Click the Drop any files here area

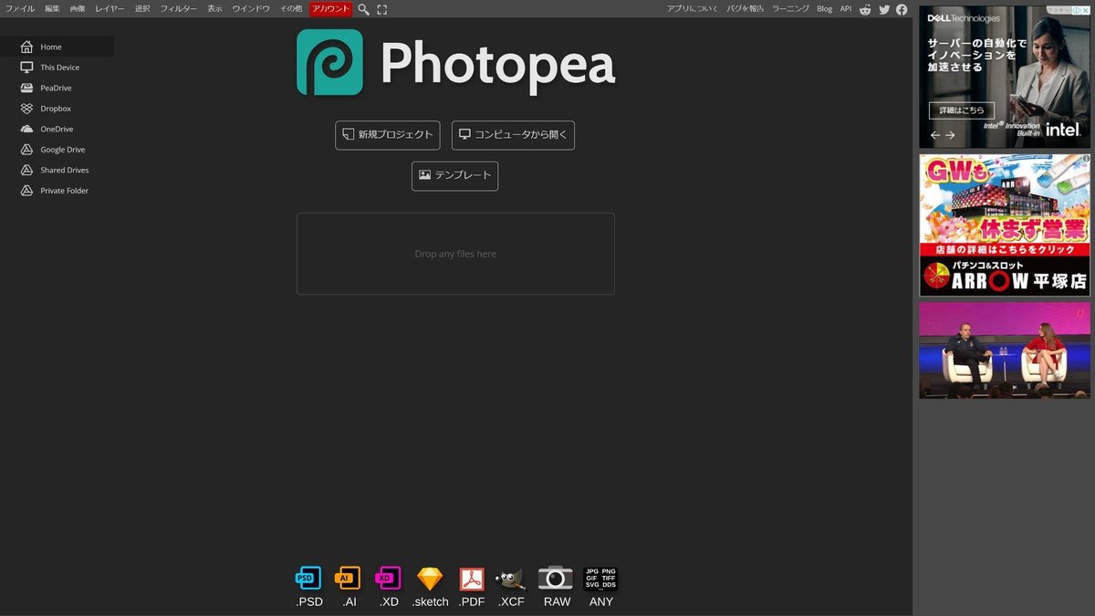pos(455,254)
